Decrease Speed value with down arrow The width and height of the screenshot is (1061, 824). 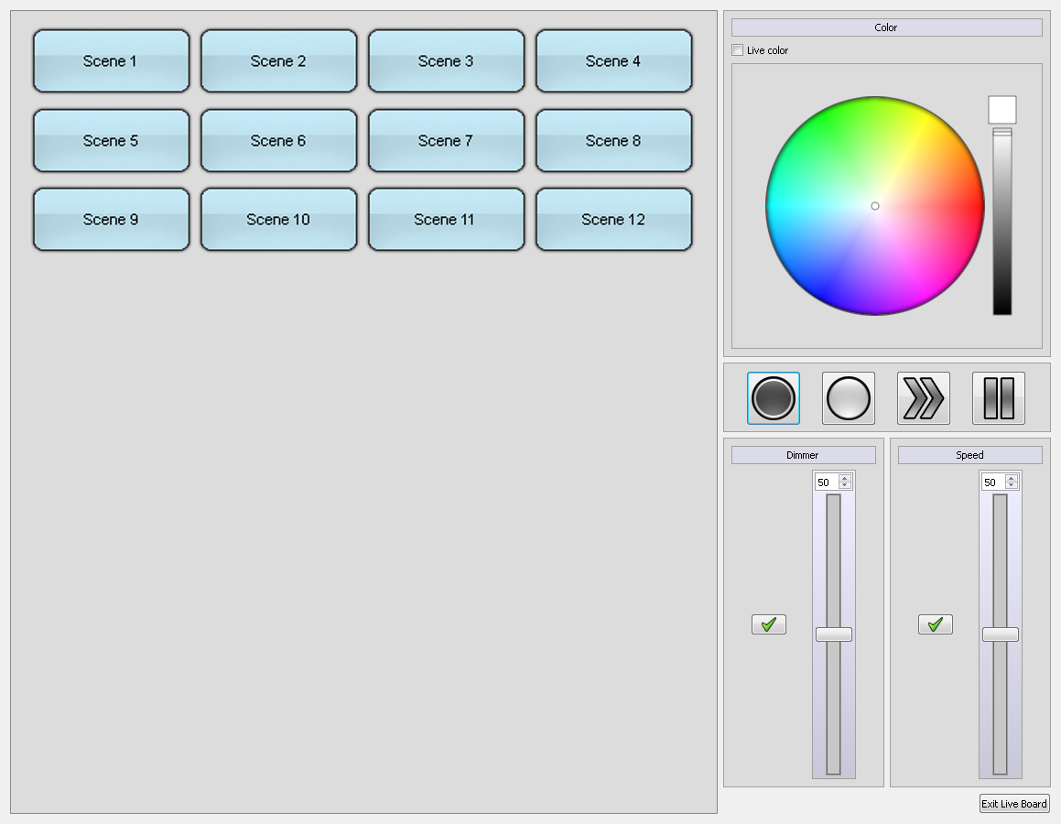click(x=1012, y=486)
